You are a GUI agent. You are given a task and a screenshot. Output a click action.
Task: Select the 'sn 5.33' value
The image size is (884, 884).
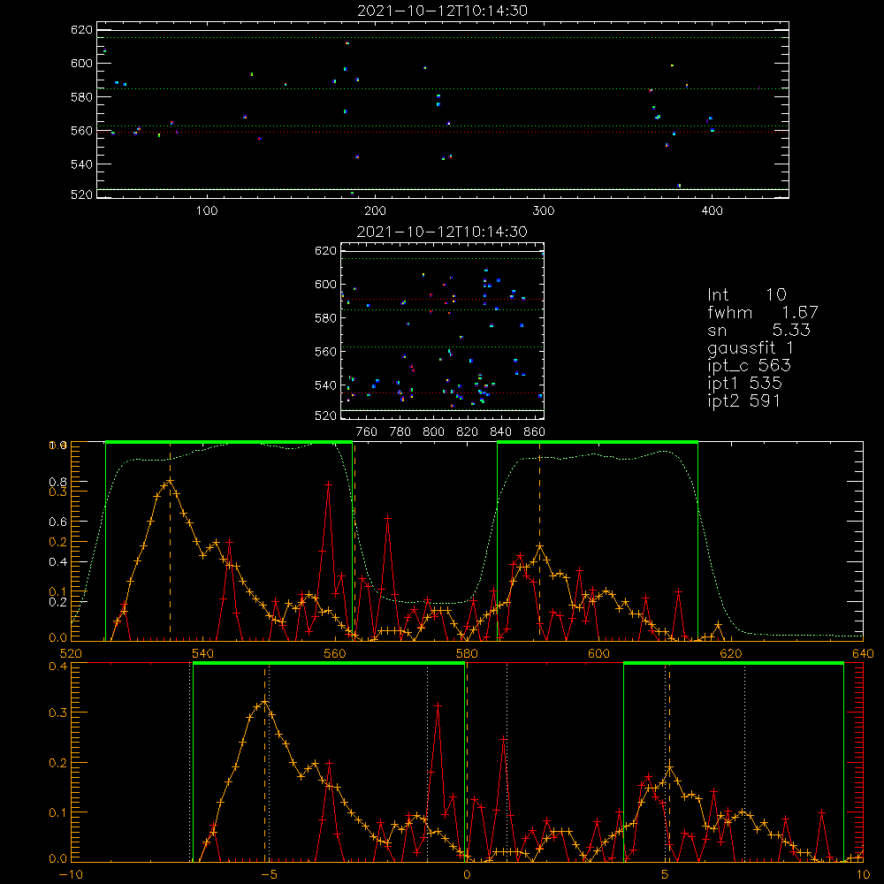pos(758,330)
